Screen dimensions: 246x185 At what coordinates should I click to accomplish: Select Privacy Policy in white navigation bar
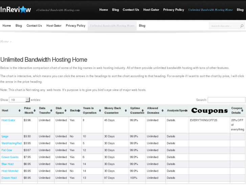point(75,26)
